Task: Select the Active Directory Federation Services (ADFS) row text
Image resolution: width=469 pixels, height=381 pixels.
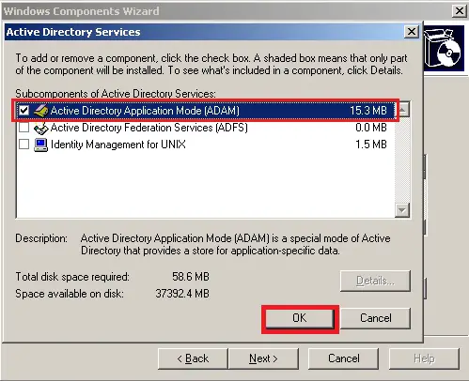Action: [149, 128]
